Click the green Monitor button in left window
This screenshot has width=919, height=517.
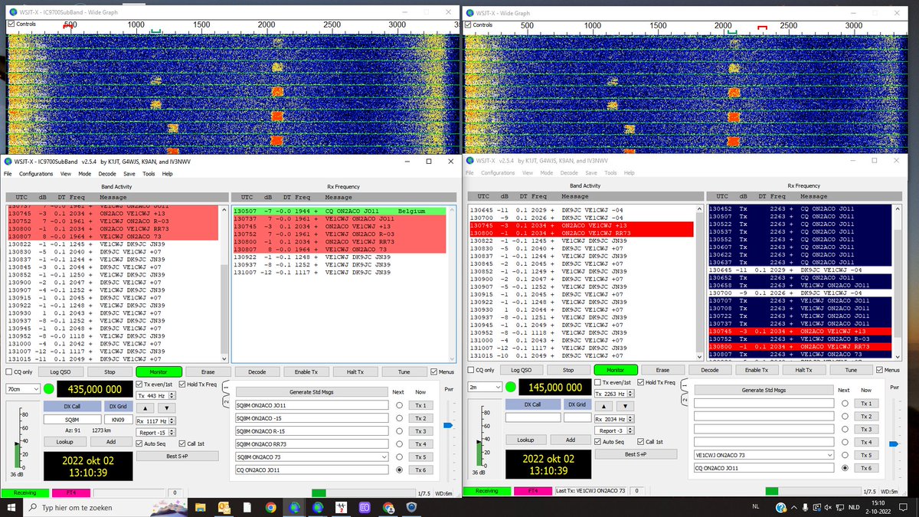(159, 371)
